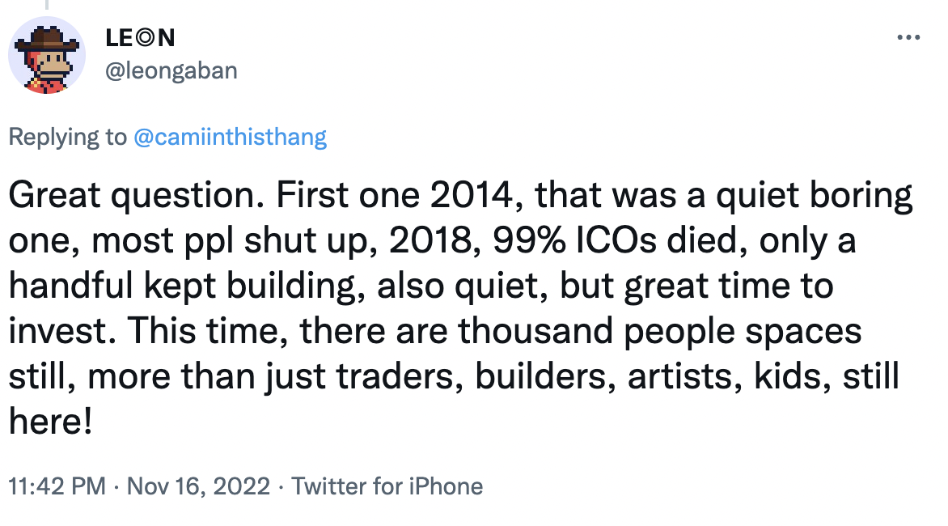Image resolution: width=948 pixels, height=526 pixels.
Task: Click the thread connector line above avatar
Action: (47, 5)
